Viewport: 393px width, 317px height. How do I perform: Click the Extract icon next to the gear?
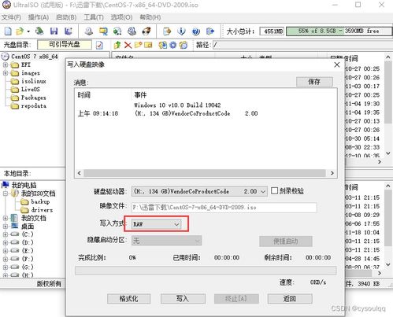pyautogui.click(x=162, y=45)
